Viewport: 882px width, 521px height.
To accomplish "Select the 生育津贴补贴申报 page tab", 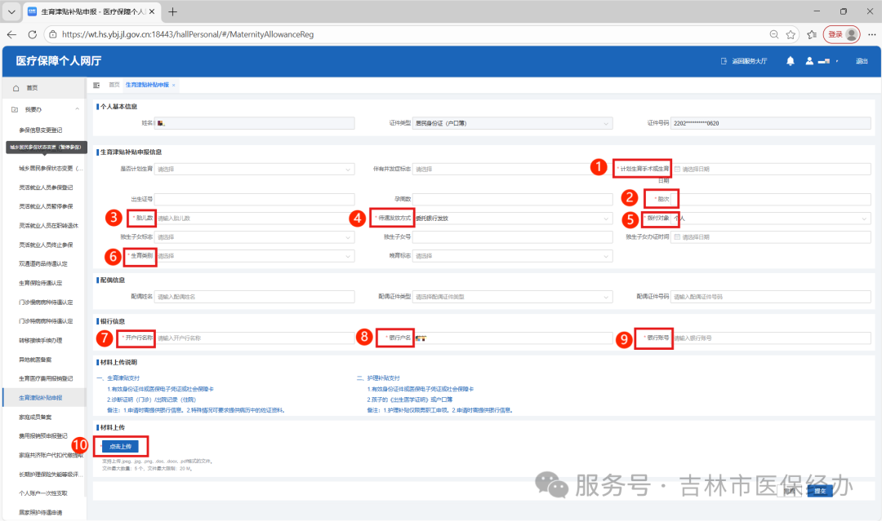I will (x=147, y=85).
